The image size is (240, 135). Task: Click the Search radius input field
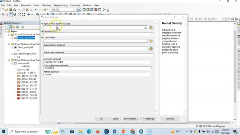pyautogui.click(x=98, y=55)
